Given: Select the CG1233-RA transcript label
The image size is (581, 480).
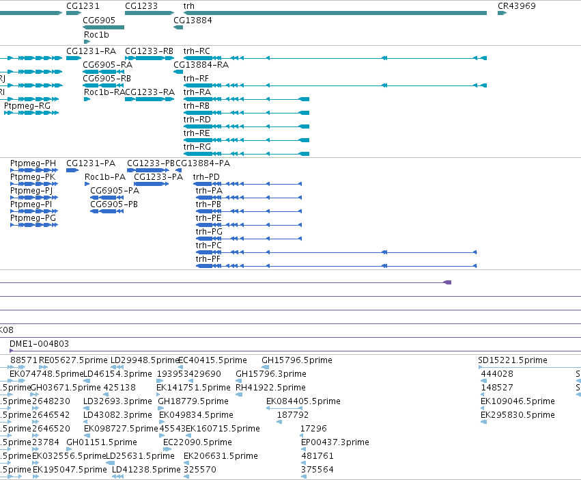Looking at the screenshot, I should [x=150, y=92].
